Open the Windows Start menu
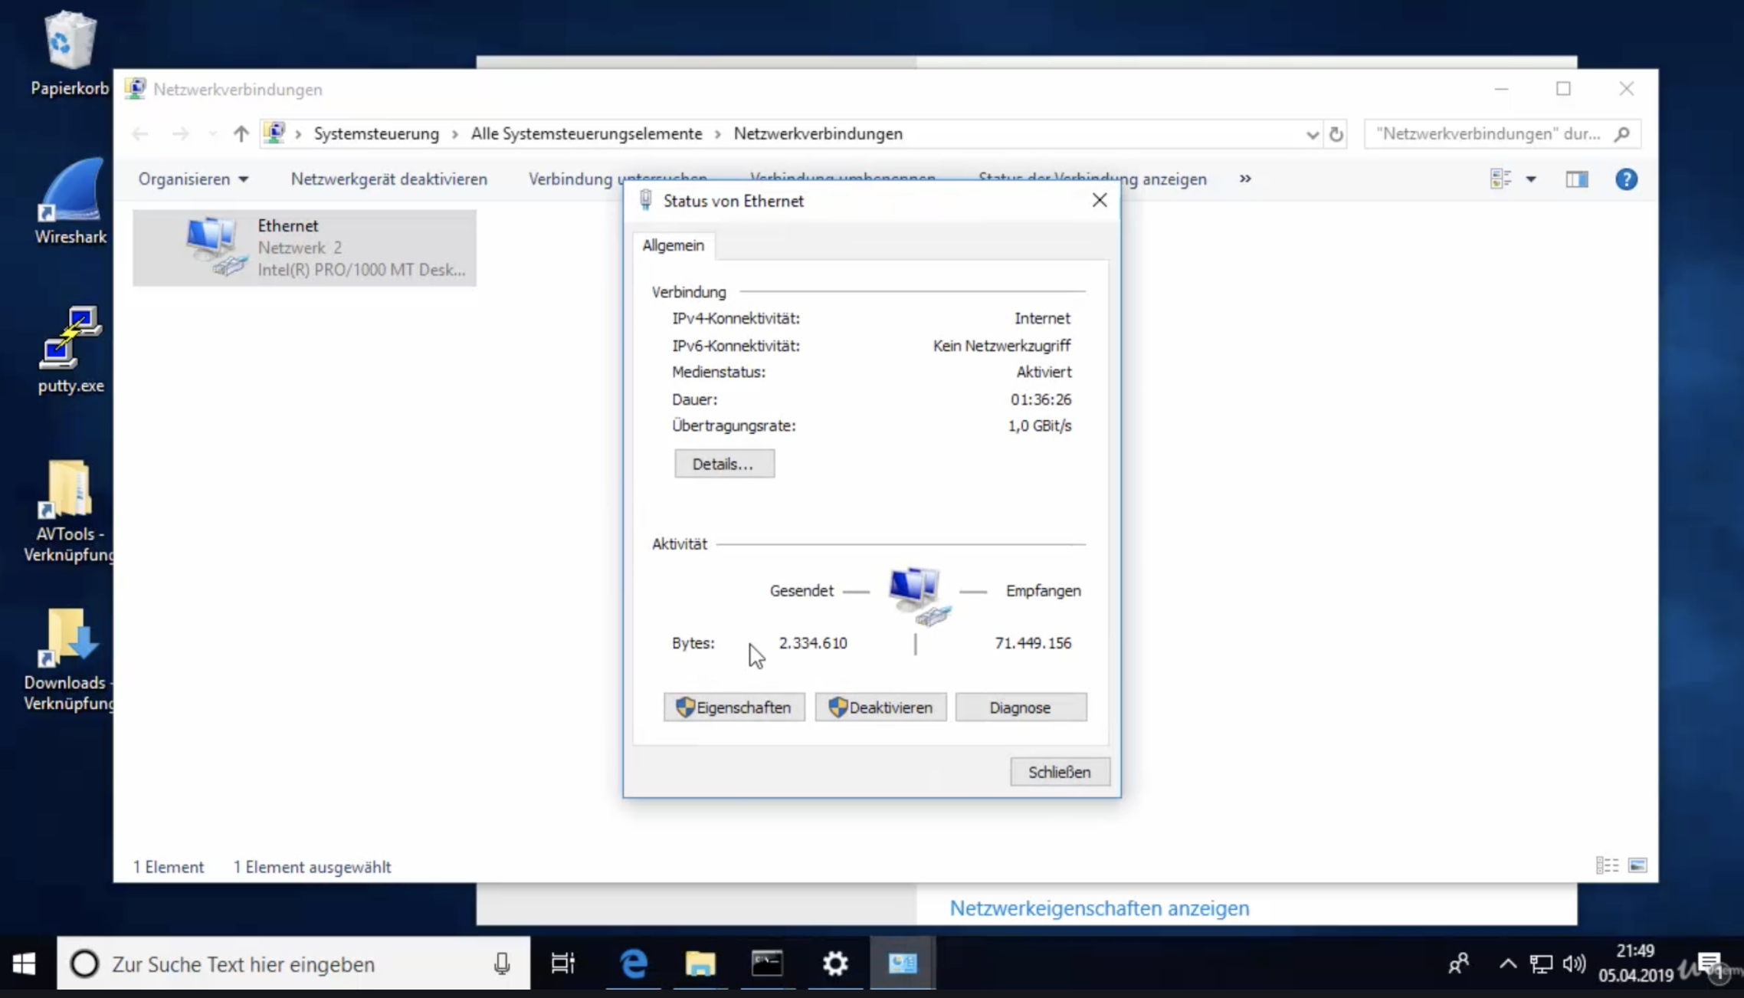 (25, 964)
